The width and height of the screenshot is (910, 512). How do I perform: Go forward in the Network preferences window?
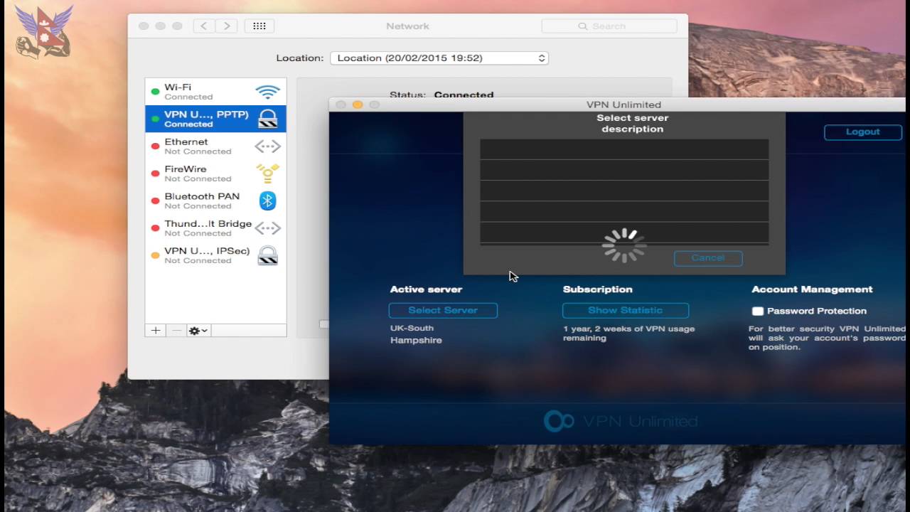pyautogui.click(x=227, y=26)
